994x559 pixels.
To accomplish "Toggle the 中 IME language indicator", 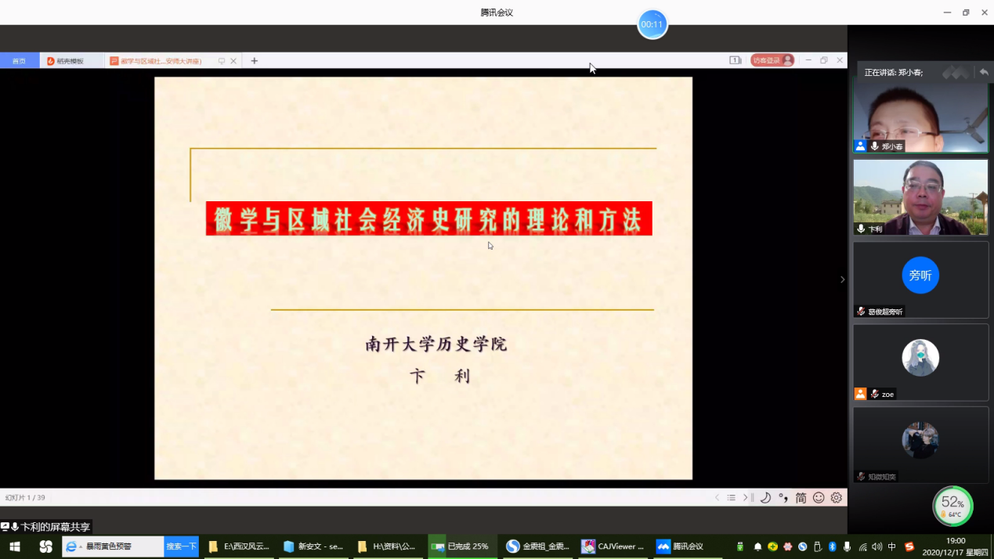I will tap(891, 546).
